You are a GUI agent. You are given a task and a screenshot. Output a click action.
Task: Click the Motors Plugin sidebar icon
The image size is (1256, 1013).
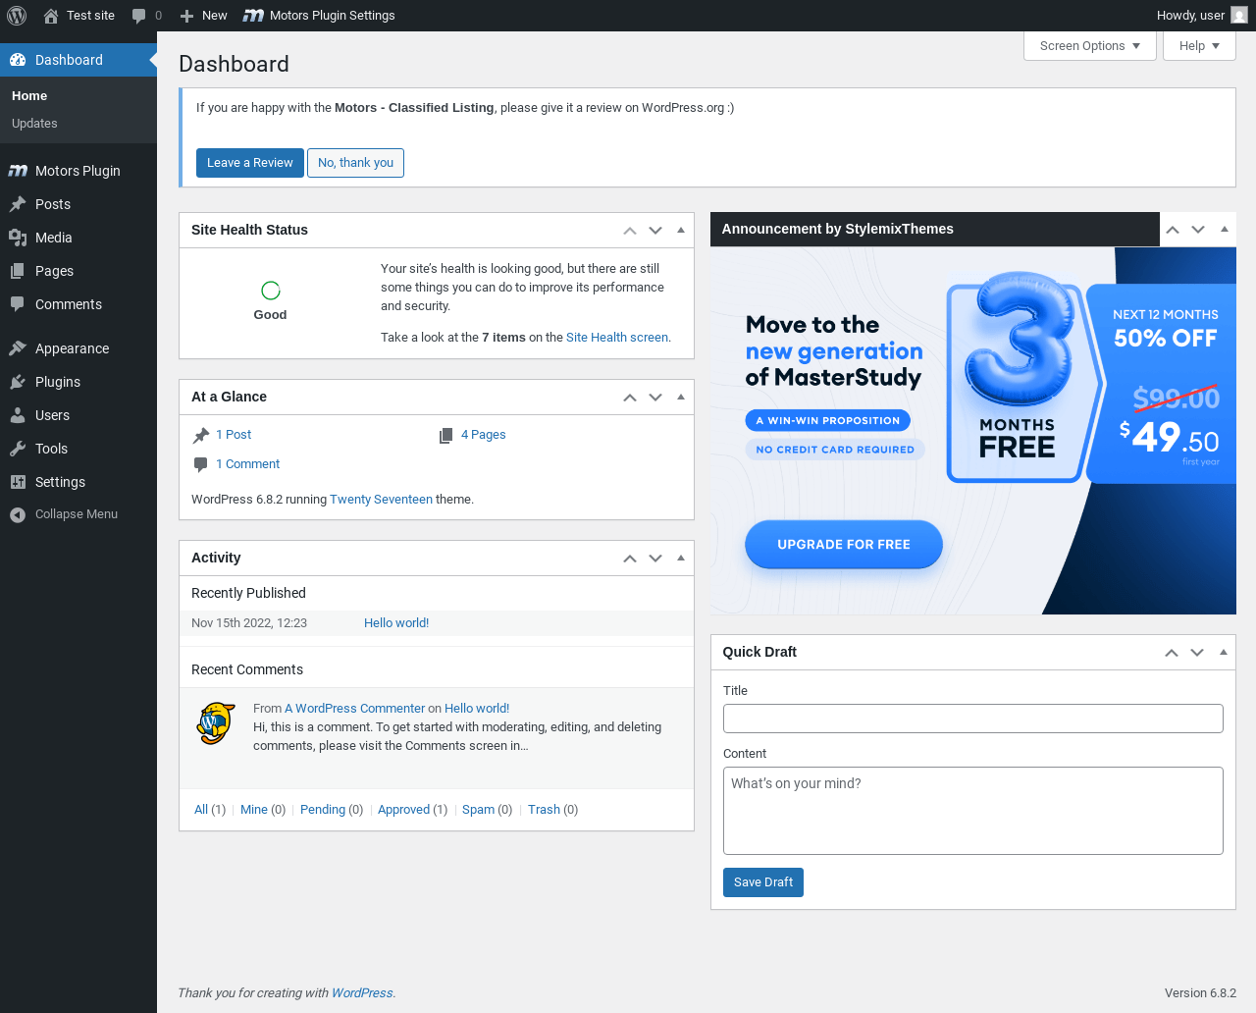pos(18,171)
